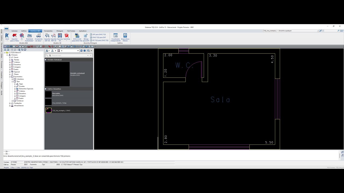Collapse the Outros Desenhos section
The height and width of the screenshot is (193, 344).
coord(46,89)
